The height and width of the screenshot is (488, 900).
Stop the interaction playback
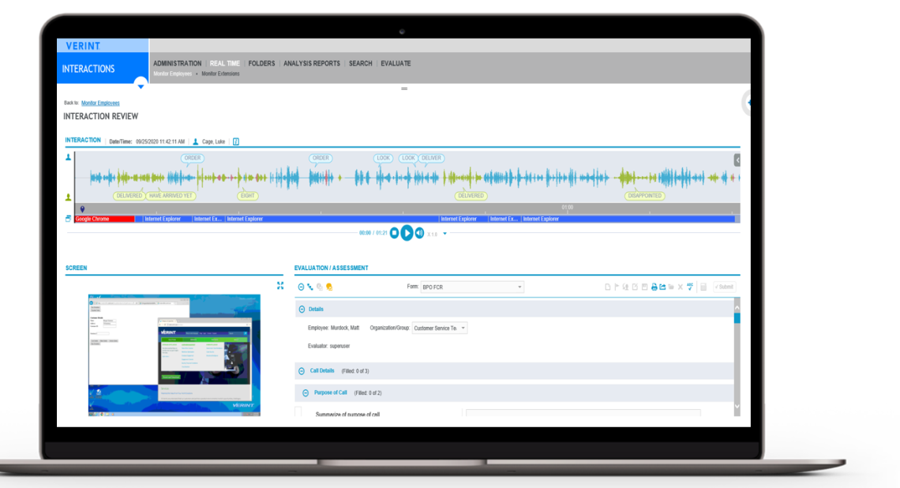(394, 234)
